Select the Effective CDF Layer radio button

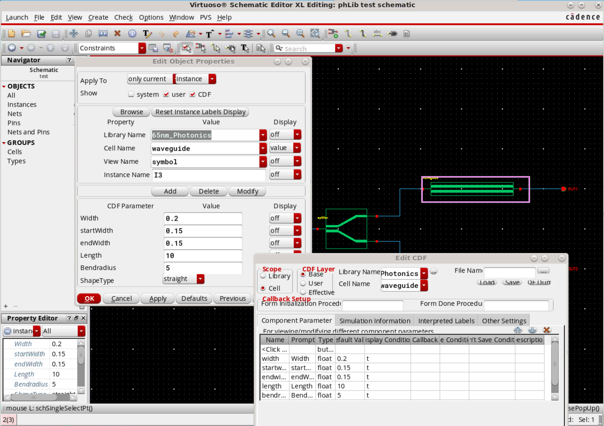(303, 292)
